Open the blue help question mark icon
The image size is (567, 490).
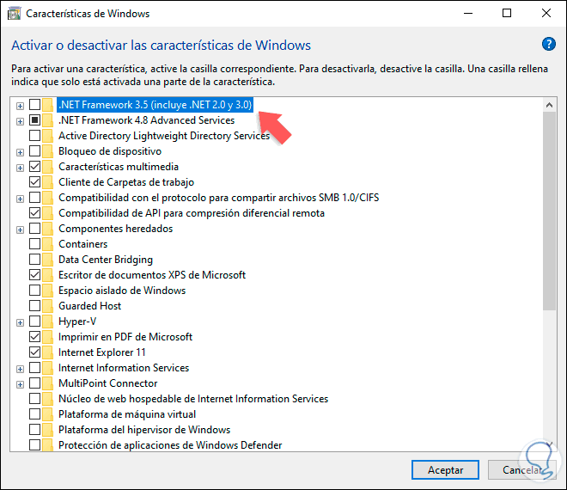pyautogui.click(x=549, y=44)
